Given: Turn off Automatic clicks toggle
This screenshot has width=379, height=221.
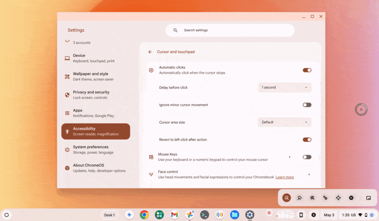Looking at the screenshot, I should tap(307, 70).
